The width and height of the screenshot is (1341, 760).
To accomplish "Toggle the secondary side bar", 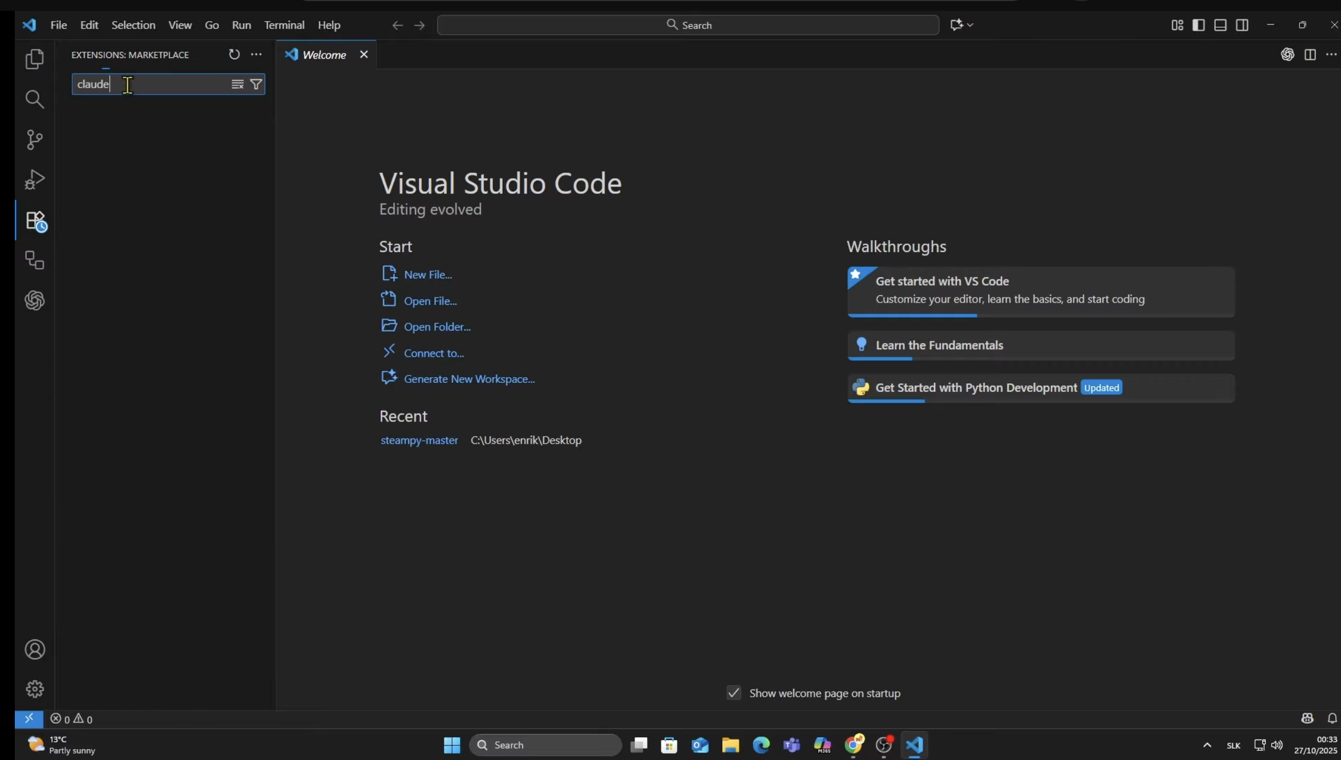I will tap(1242, 25).
